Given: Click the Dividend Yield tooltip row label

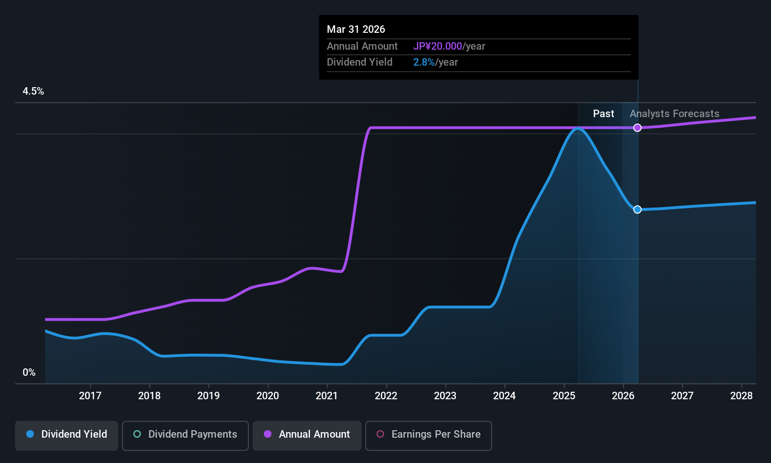Looking at the screenshot, I should click(x=360, y=62).
